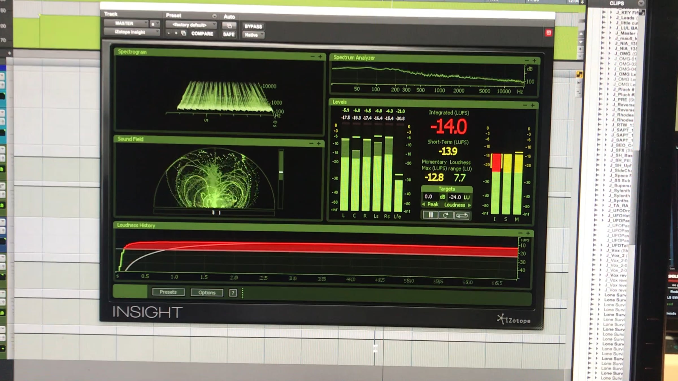Select the J_Vox_2 clip row
The width and height of the screenshot is (678, 381).
coord(616,255)
